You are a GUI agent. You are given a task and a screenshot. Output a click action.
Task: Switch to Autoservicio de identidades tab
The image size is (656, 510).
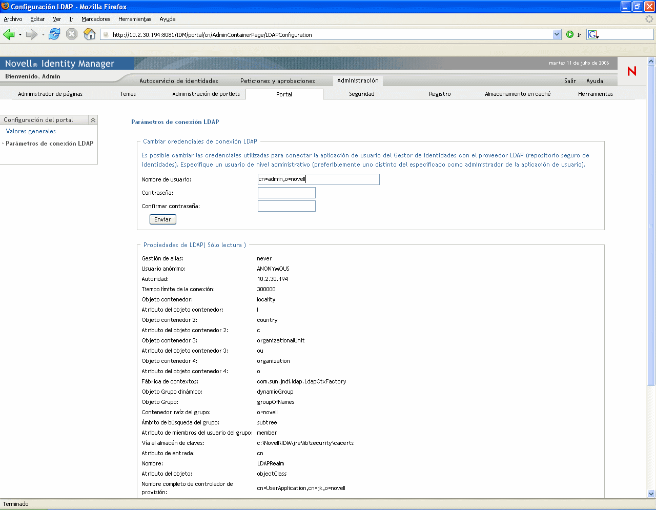point(179,81)
